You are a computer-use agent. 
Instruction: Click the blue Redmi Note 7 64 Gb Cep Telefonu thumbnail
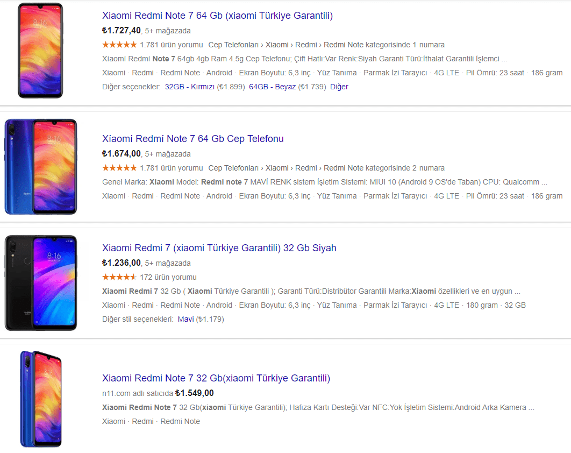pyautogui.click(x=41, y=167)
